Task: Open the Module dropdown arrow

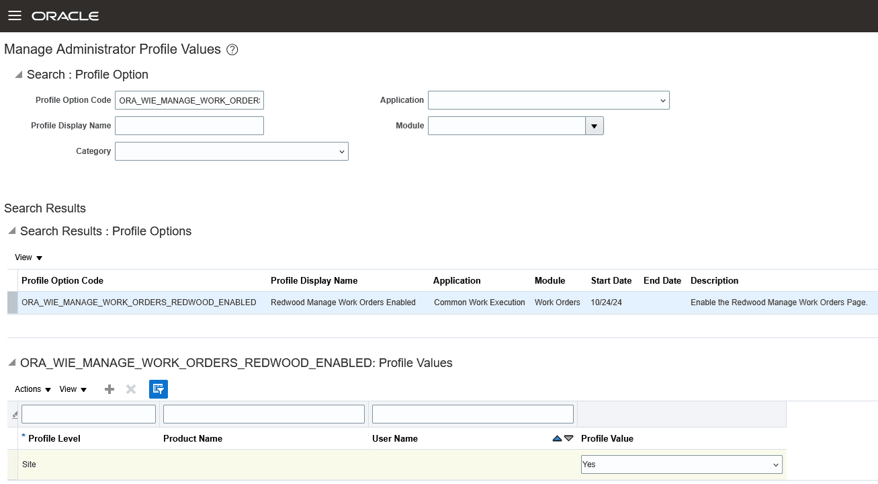Action: (595, 126)
